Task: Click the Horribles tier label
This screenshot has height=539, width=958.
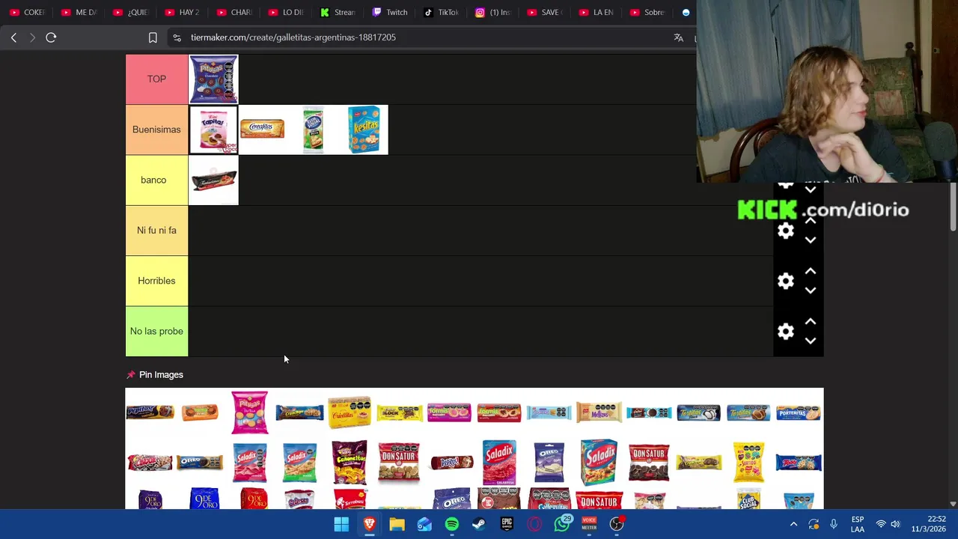Action: pos(156,281)
